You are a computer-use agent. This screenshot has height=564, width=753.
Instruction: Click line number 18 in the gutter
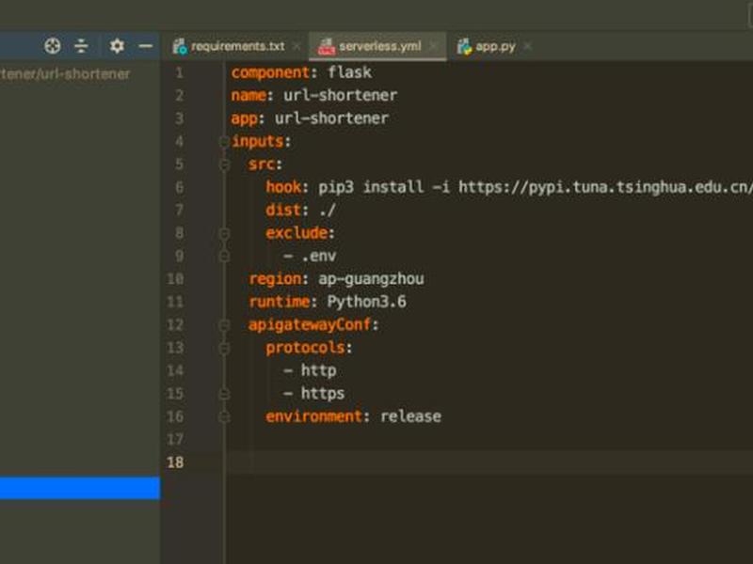click(175, 462)
